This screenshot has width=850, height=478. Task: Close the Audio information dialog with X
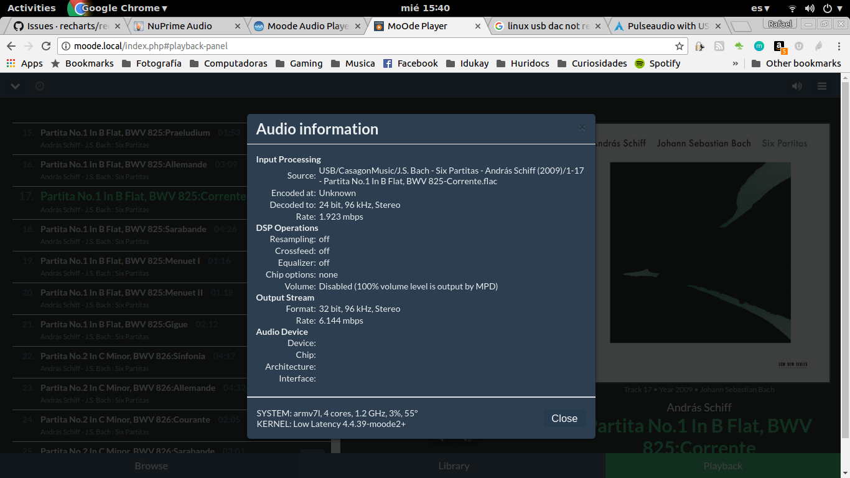(x=582, y=128)
